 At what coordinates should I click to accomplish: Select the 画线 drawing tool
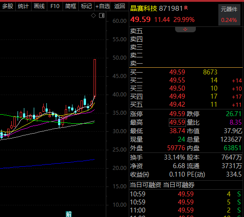pos(39,6)
